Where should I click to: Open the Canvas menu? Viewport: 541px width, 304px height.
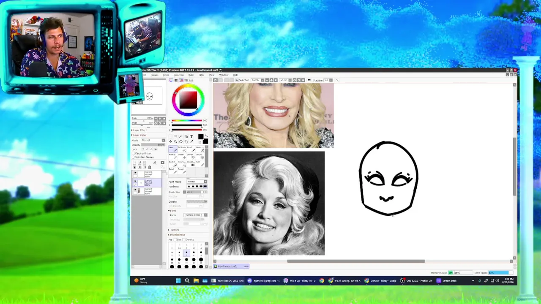[154, 75]
